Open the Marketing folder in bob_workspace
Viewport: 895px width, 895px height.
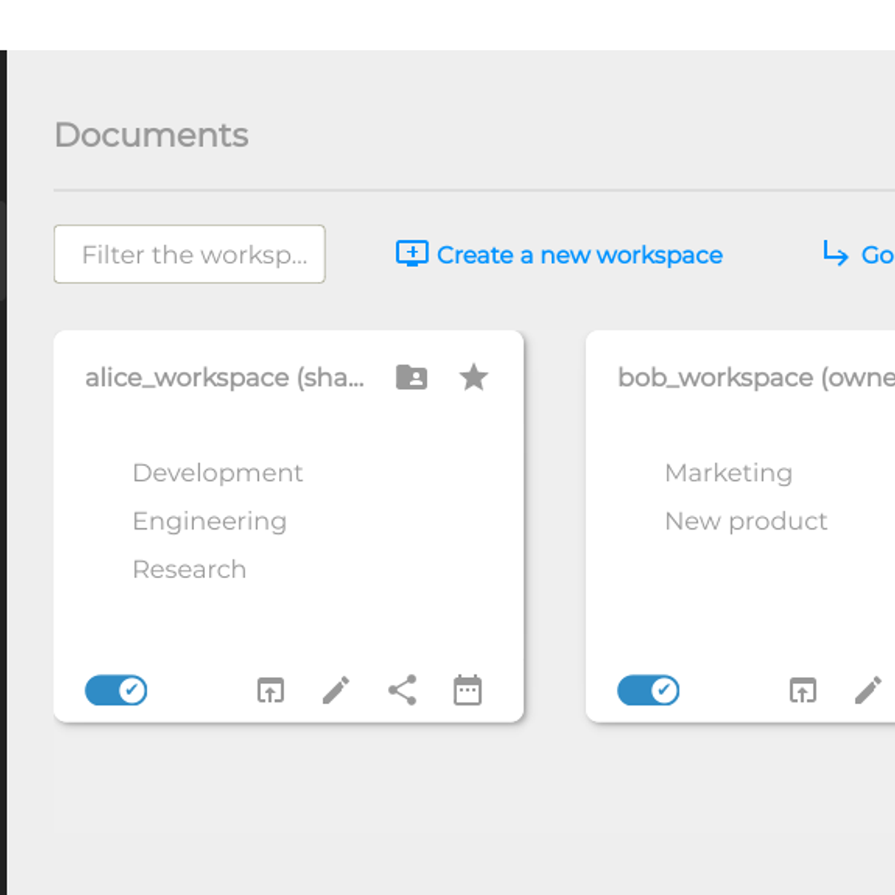(729, 473)
